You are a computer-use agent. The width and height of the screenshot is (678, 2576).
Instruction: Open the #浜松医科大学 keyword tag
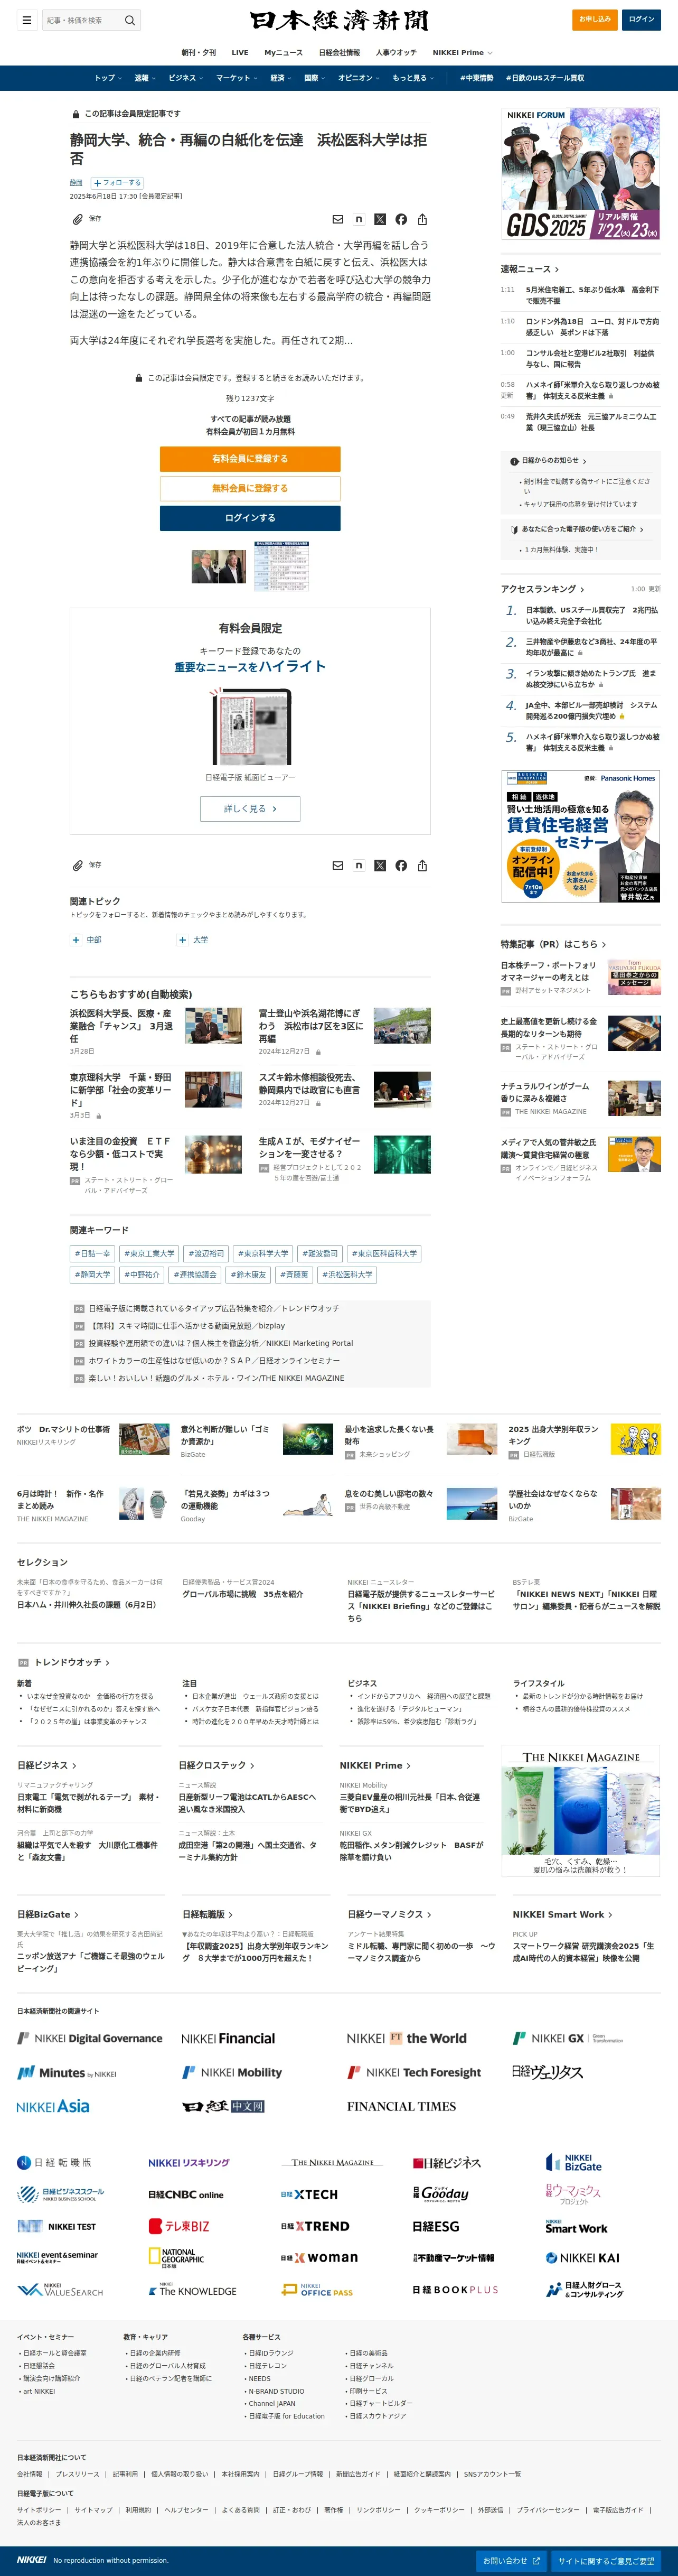pyautogui.click(x=347, y=1274)
